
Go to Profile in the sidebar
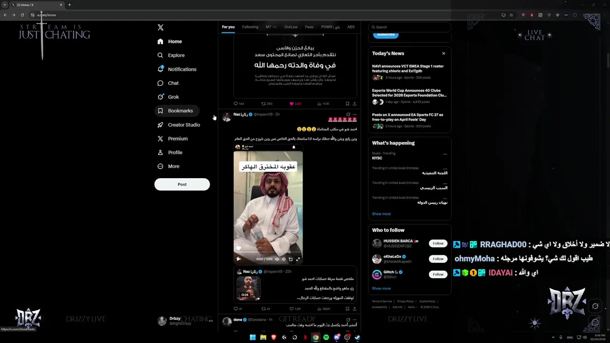(x=170, y=152)
